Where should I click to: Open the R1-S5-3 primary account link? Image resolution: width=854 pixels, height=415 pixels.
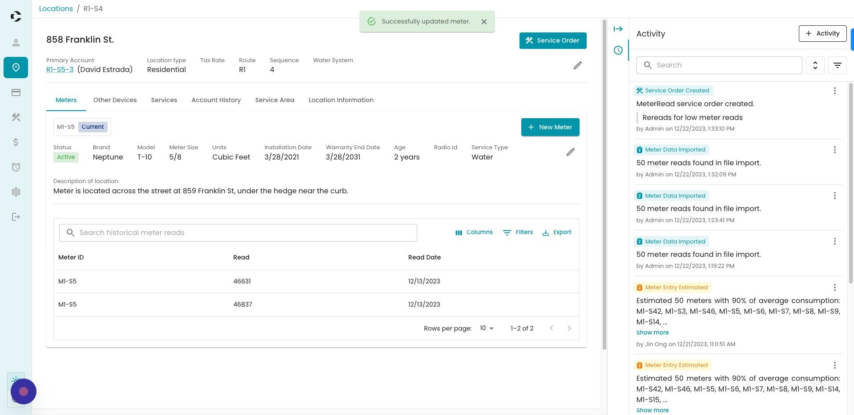click(x=60, y=70)
